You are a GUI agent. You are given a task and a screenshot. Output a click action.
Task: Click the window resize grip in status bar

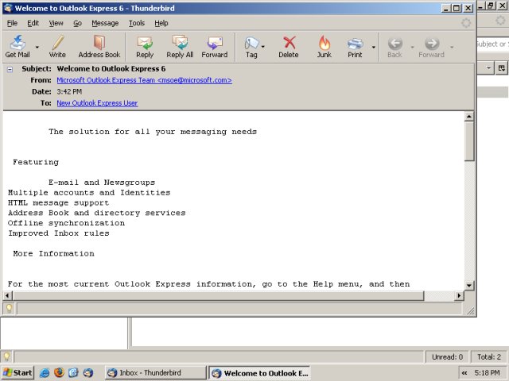click(x=470, y=310)
